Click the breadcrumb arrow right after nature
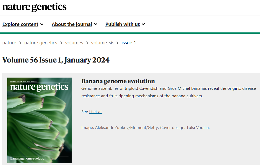The width and height of the screenshot is (260, 165). [20, 43]
